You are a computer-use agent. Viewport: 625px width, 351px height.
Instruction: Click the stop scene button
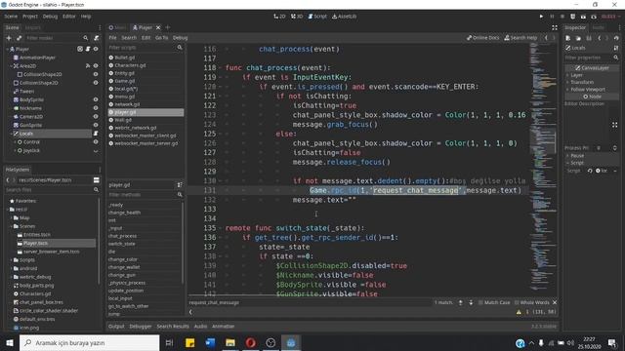tap(562, 17)
